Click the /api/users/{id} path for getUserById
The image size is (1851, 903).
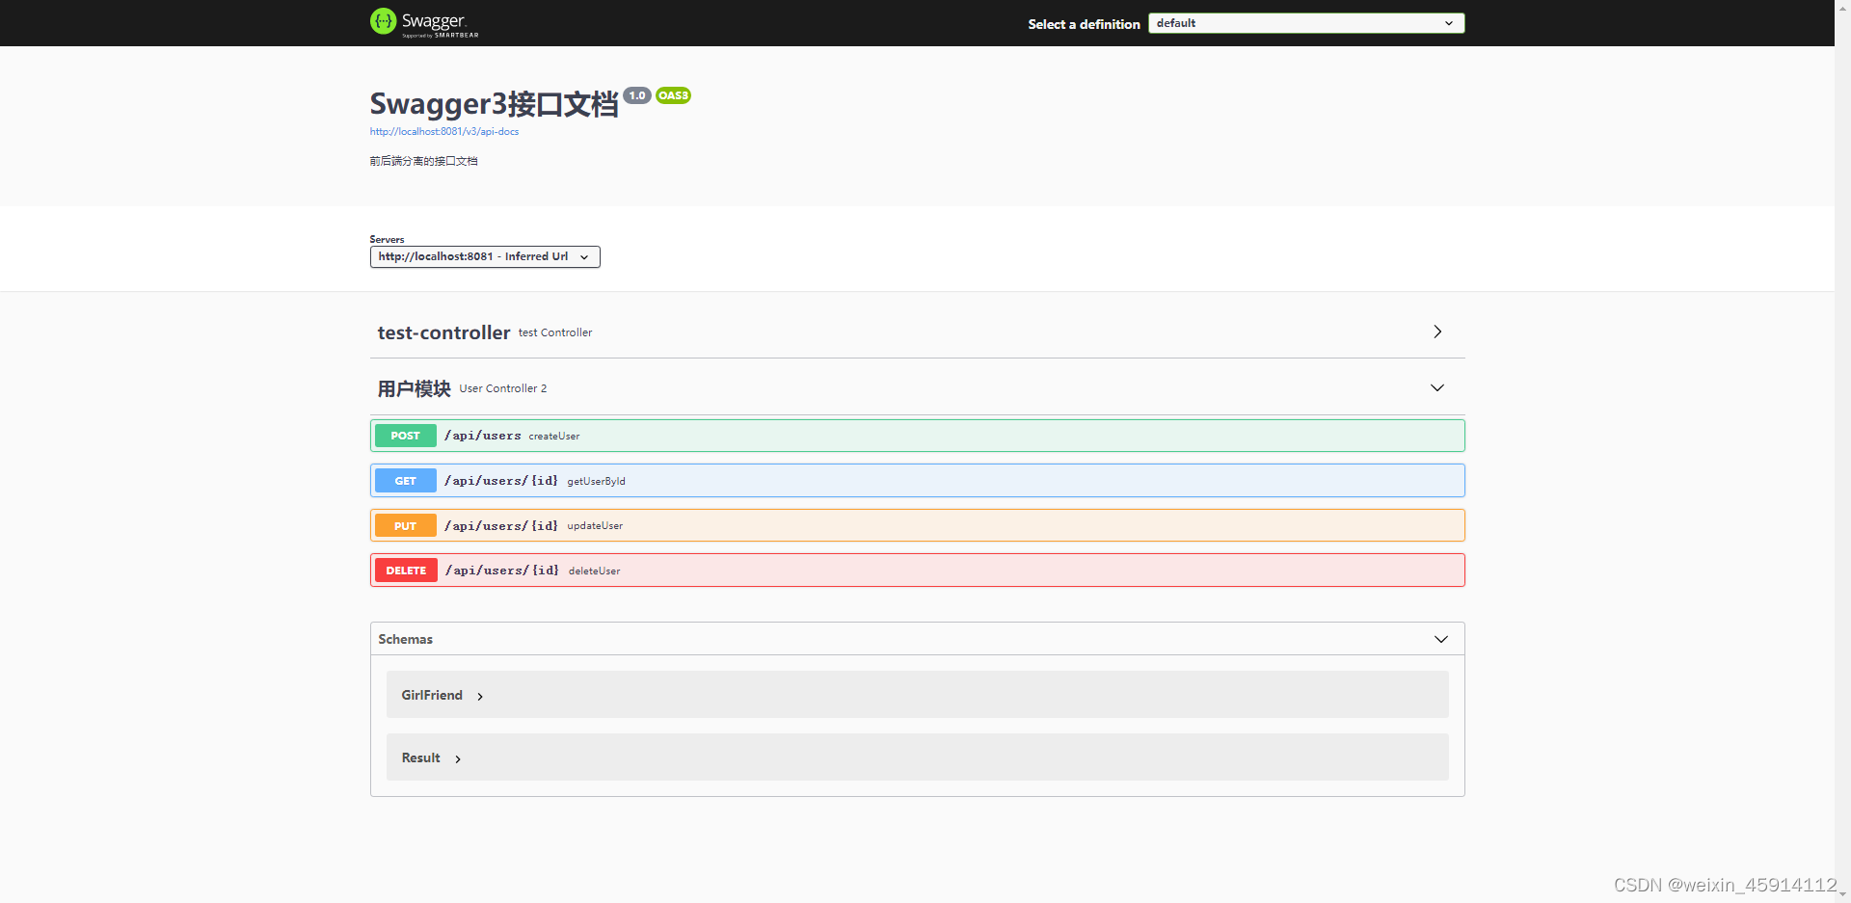(501, 481)
